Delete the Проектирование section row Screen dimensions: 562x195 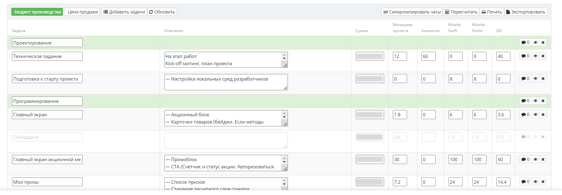(543, 43)
